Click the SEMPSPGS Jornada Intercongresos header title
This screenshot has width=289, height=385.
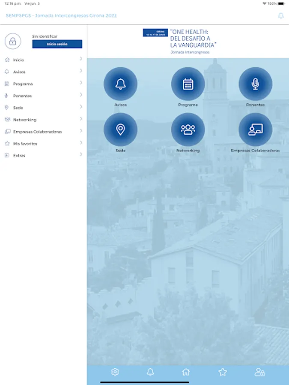coord(61,15)
